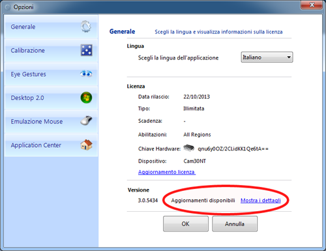This screenshot has width=326, height=251.
Task: Select Desktop 2.0 label in sidebar
Action: pos(27,98)
